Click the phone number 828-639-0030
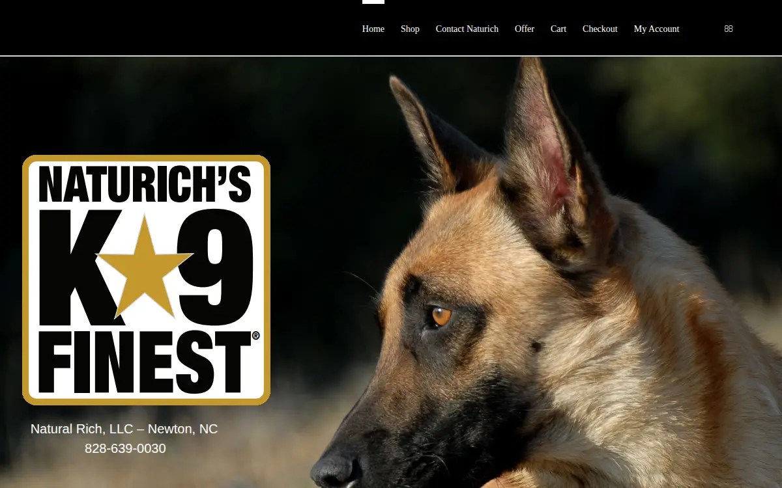The image size is (782, 488). click(125, 448)
